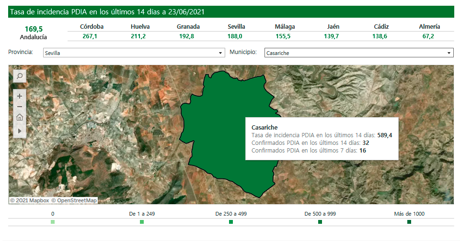The image size is (460, 241).
Task: Click the Córdoba province header
Action: click(x=92, y=27)
